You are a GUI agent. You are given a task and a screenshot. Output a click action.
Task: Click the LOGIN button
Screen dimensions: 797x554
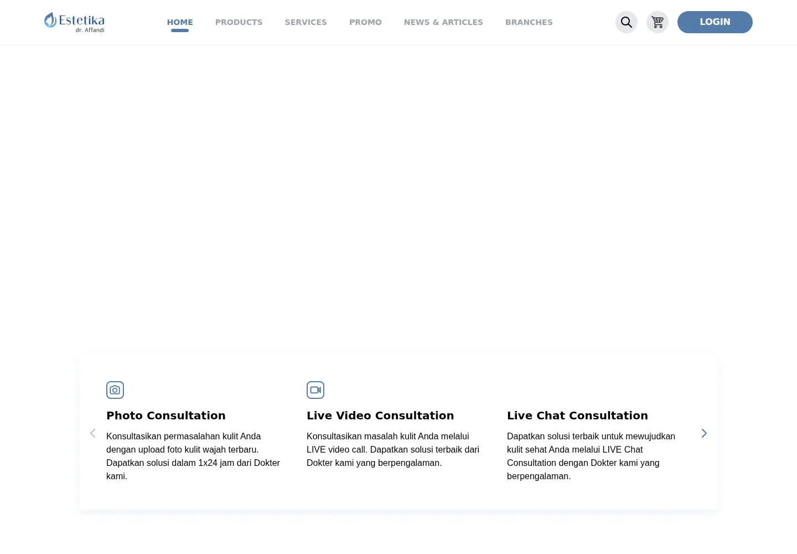(x=715, y=22)
